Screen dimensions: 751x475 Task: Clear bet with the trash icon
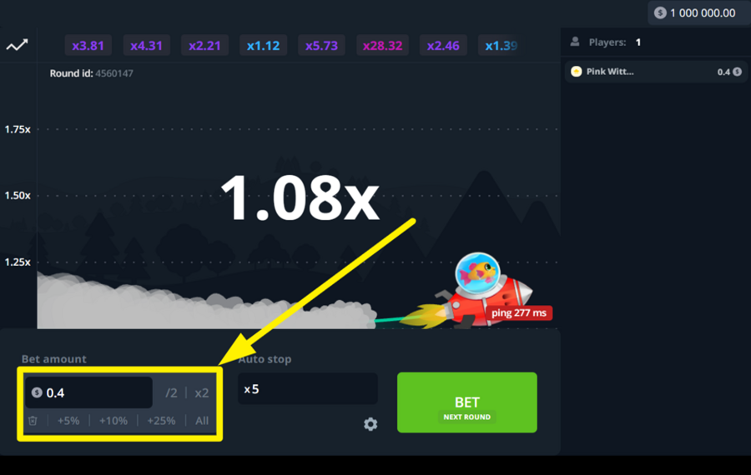pos(33,421)
